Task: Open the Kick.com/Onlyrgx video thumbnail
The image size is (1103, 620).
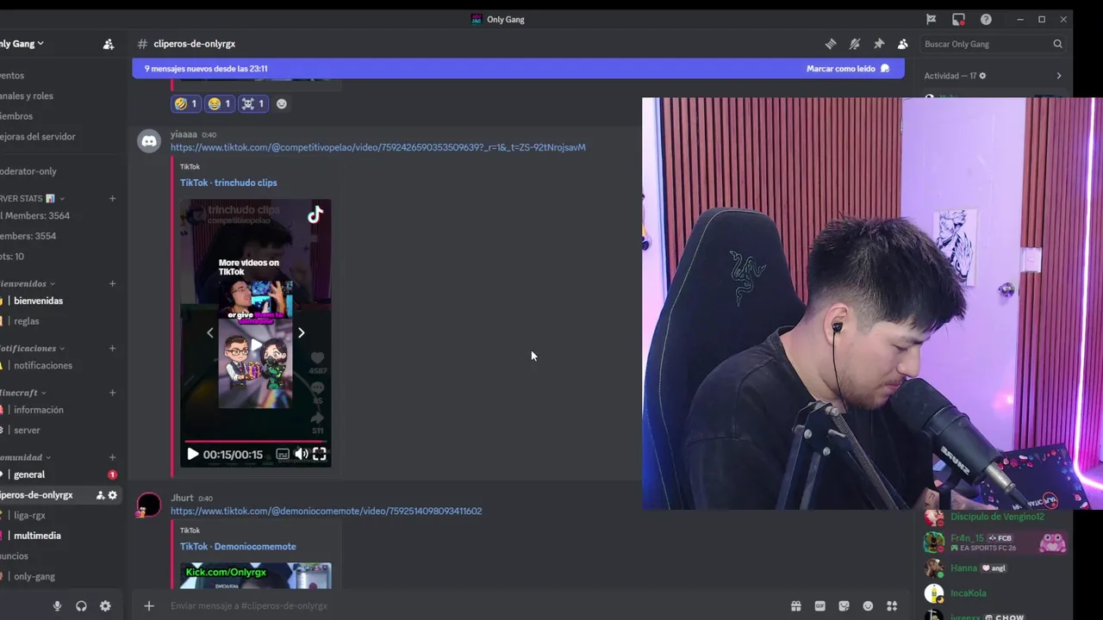Action: tap(255, 576)
